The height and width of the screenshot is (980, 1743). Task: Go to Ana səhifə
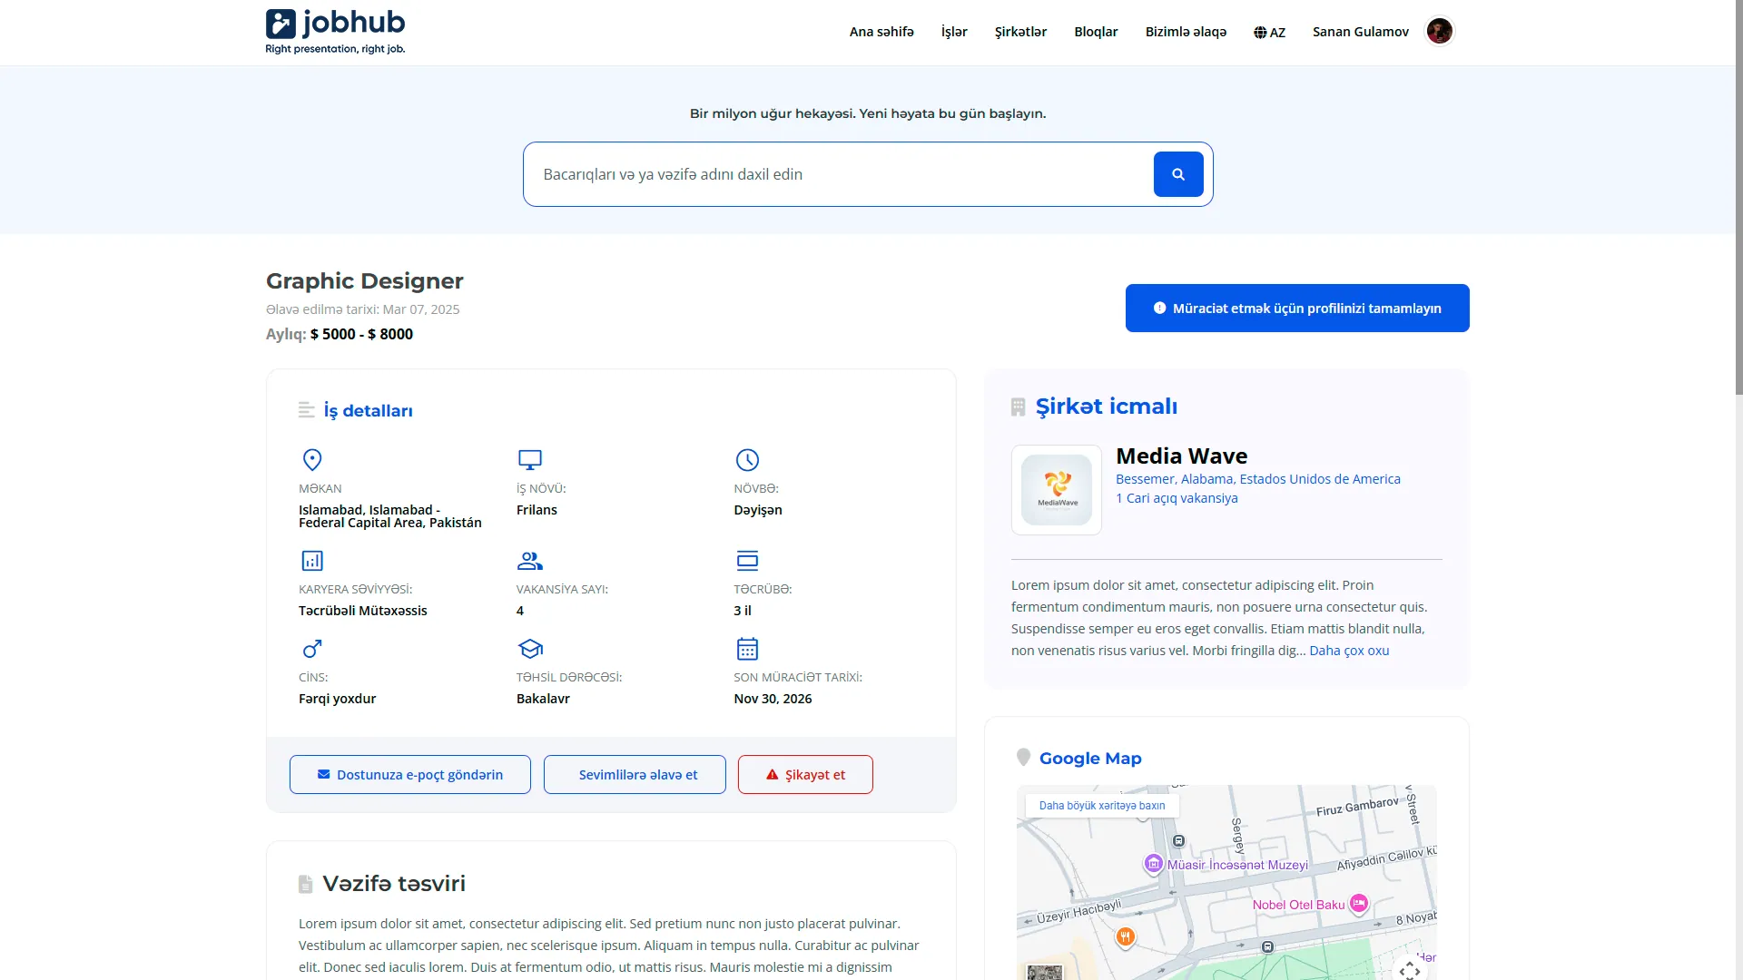point(881,32)
